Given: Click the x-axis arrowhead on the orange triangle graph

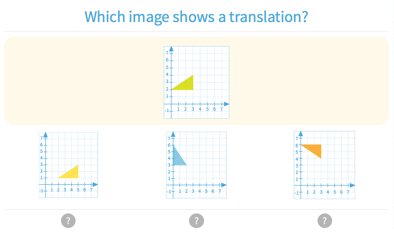Looking at the screenshot, I should [352, 185].
